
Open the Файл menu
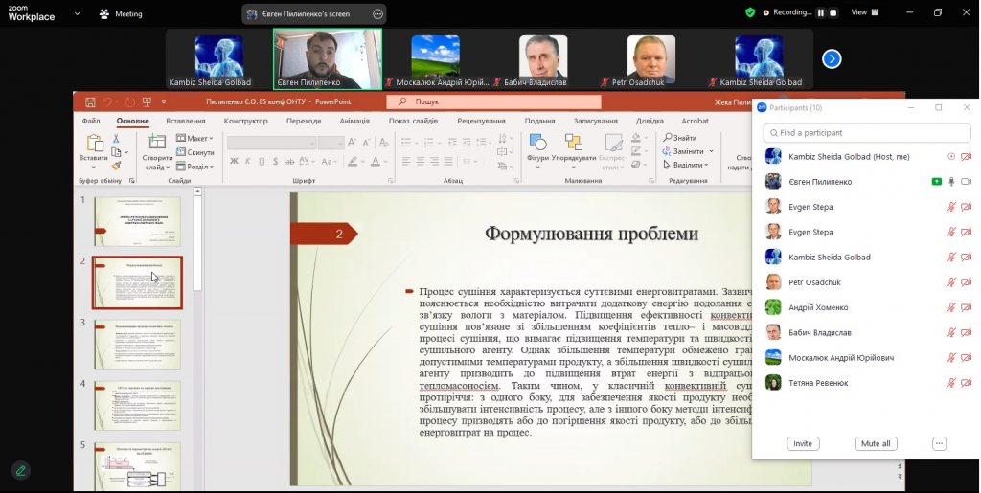[x=91, y=121]
